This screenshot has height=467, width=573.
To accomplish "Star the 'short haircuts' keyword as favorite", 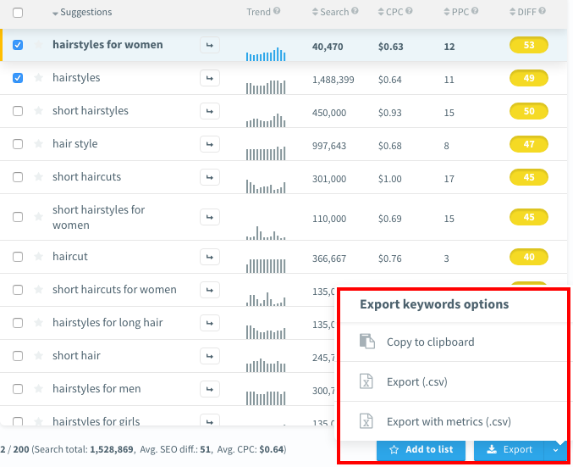I will point(38,177).
